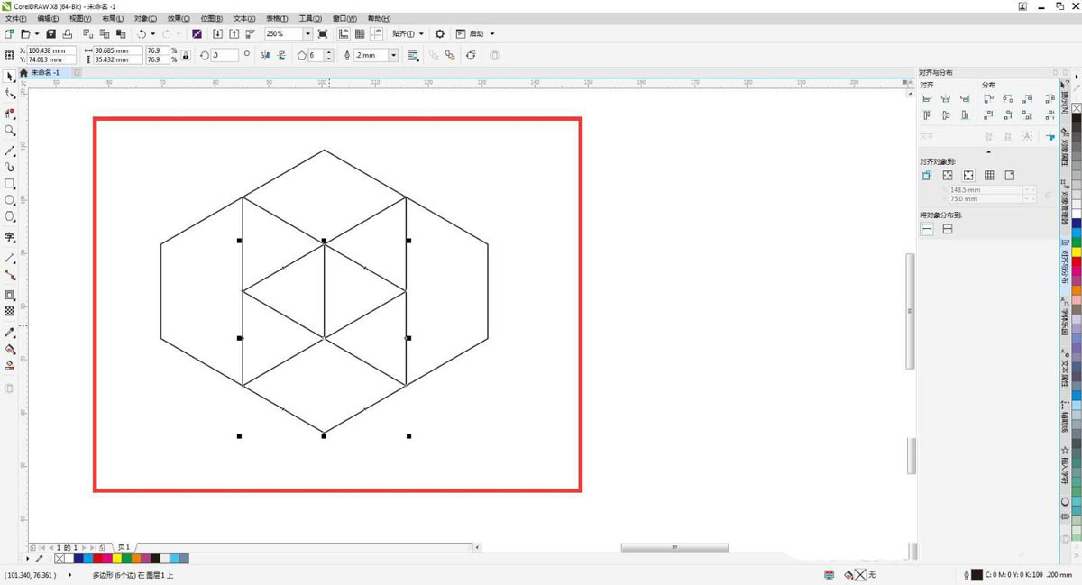The height and width of the screenshot is (585, 1082).
Task: Select the Zoom tool in the toolbox
Action: tap(10, 131)
